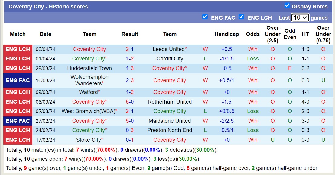335x175 pixels.
Task: Click the ENG LCH badge on the Leeds United row
Action: coord(18,49)
